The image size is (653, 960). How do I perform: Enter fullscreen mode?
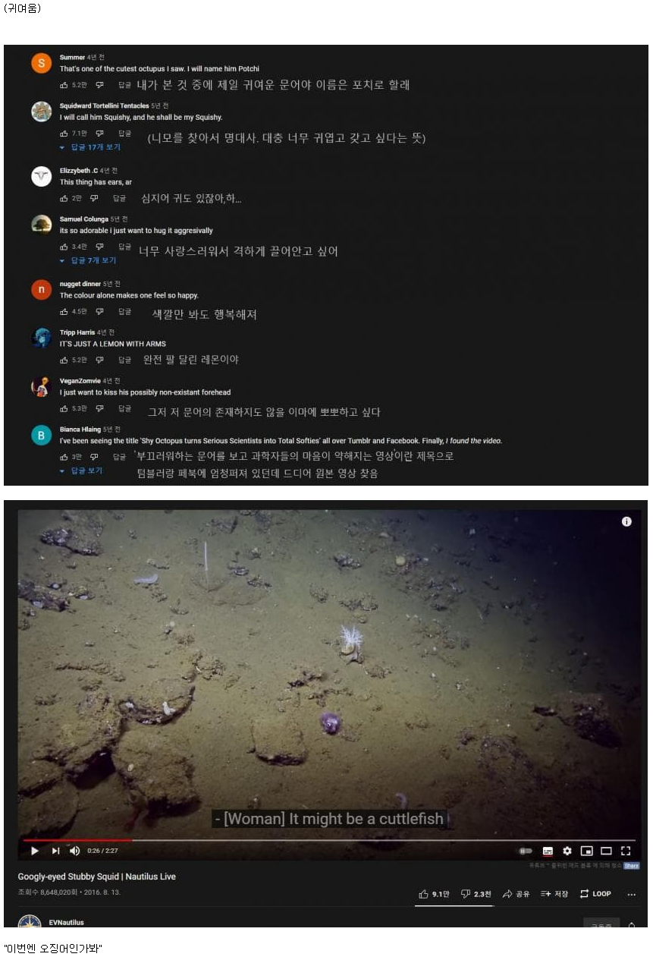626,851
